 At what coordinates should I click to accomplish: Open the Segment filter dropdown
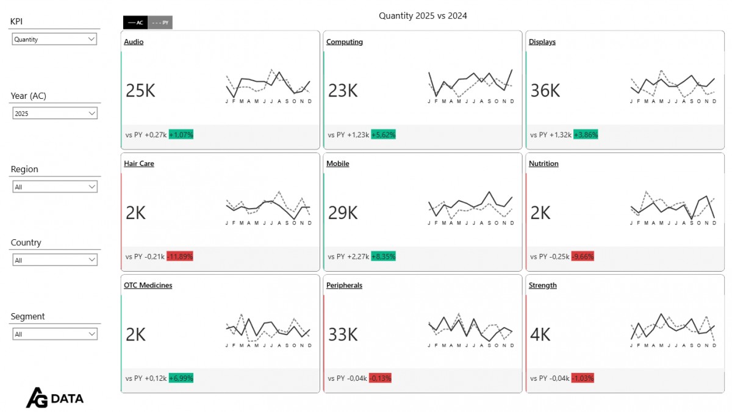point(55,334)
